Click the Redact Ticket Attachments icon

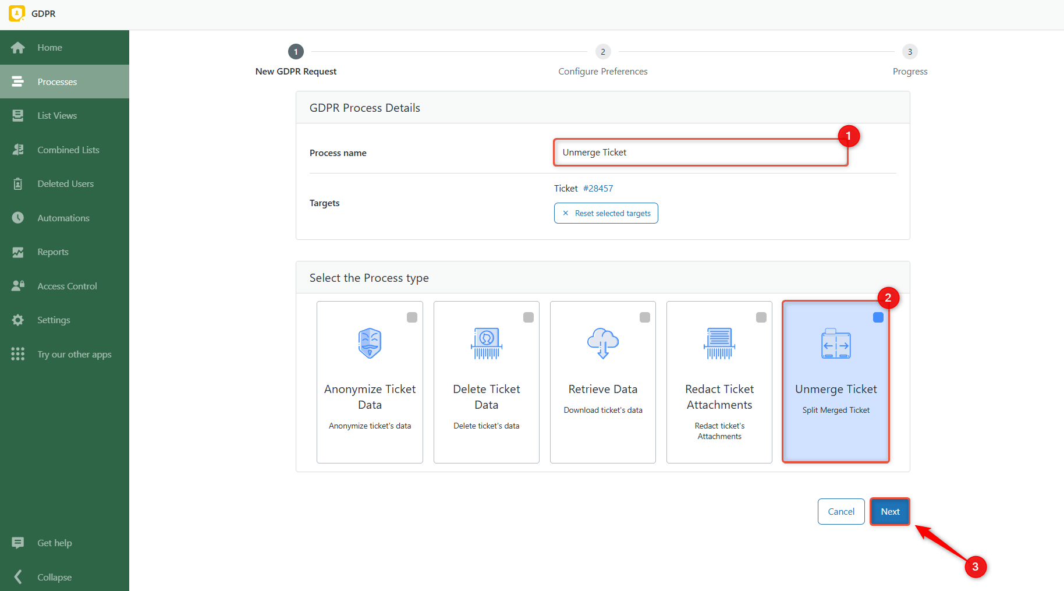pos(719,343)
